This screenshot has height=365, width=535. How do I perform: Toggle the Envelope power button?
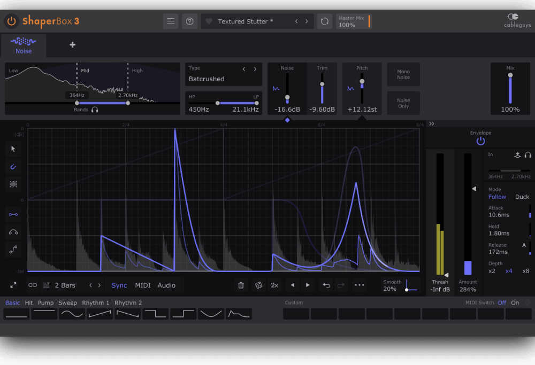(481, 141)
